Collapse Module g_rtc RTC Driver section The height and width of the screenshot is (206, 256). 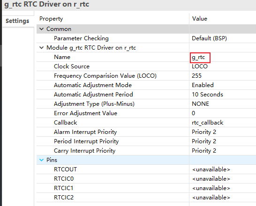[42, 48]
